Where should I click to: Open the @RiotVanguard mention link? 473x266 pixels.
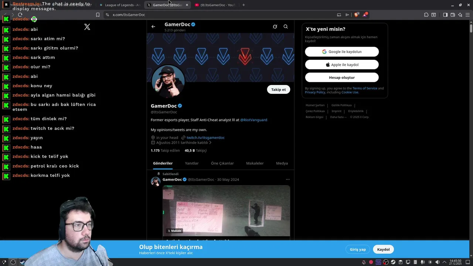(x=253, y=120)
